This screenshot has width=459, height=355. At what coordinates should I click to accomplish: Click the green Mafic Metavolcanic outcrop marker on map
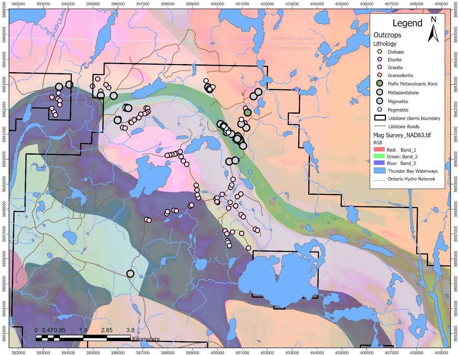[247, 112]
